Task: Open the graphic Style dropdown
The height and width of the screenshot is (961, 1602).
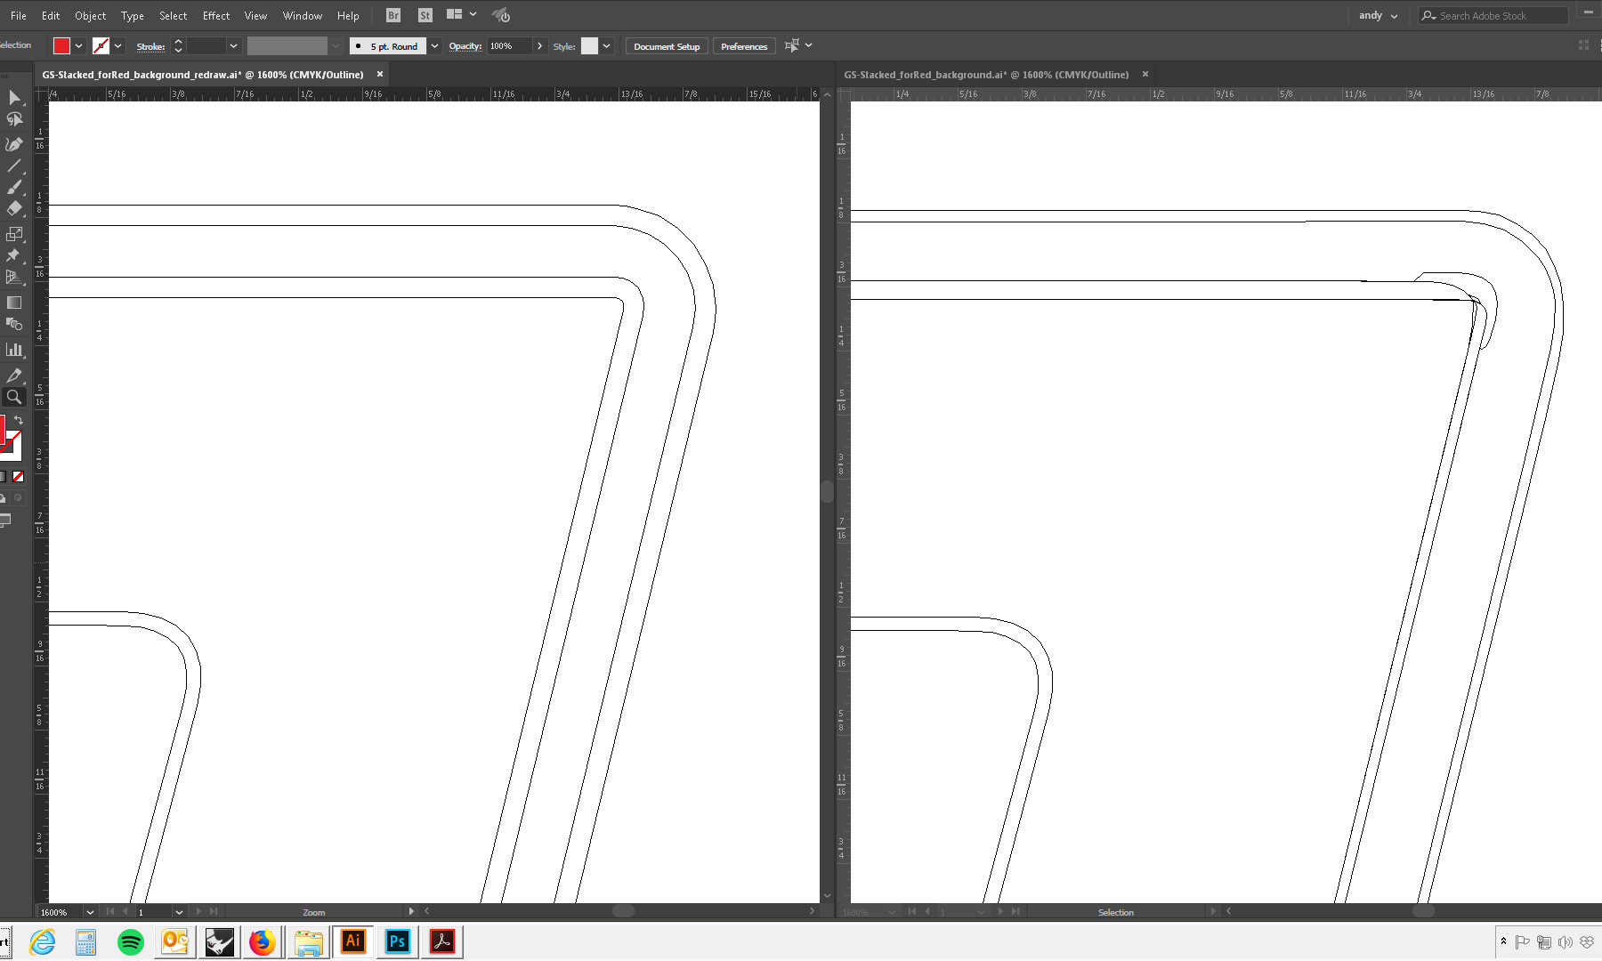Action: [607, 46]
